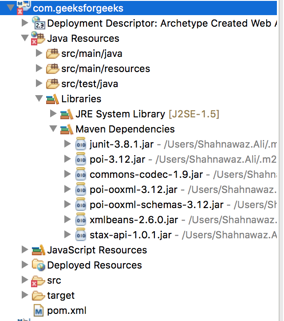
Task: Select the src/main/java label
Action: click(92, 54)
